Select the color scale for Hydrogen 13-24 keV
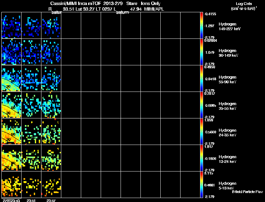This screenshot has width=265, height=202. point(202,158)
